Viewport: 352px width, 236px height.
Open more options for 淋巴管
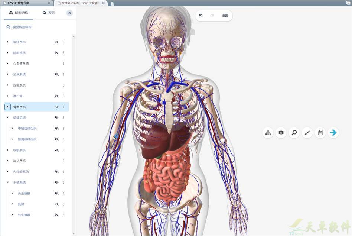click(x=63, y=96)
